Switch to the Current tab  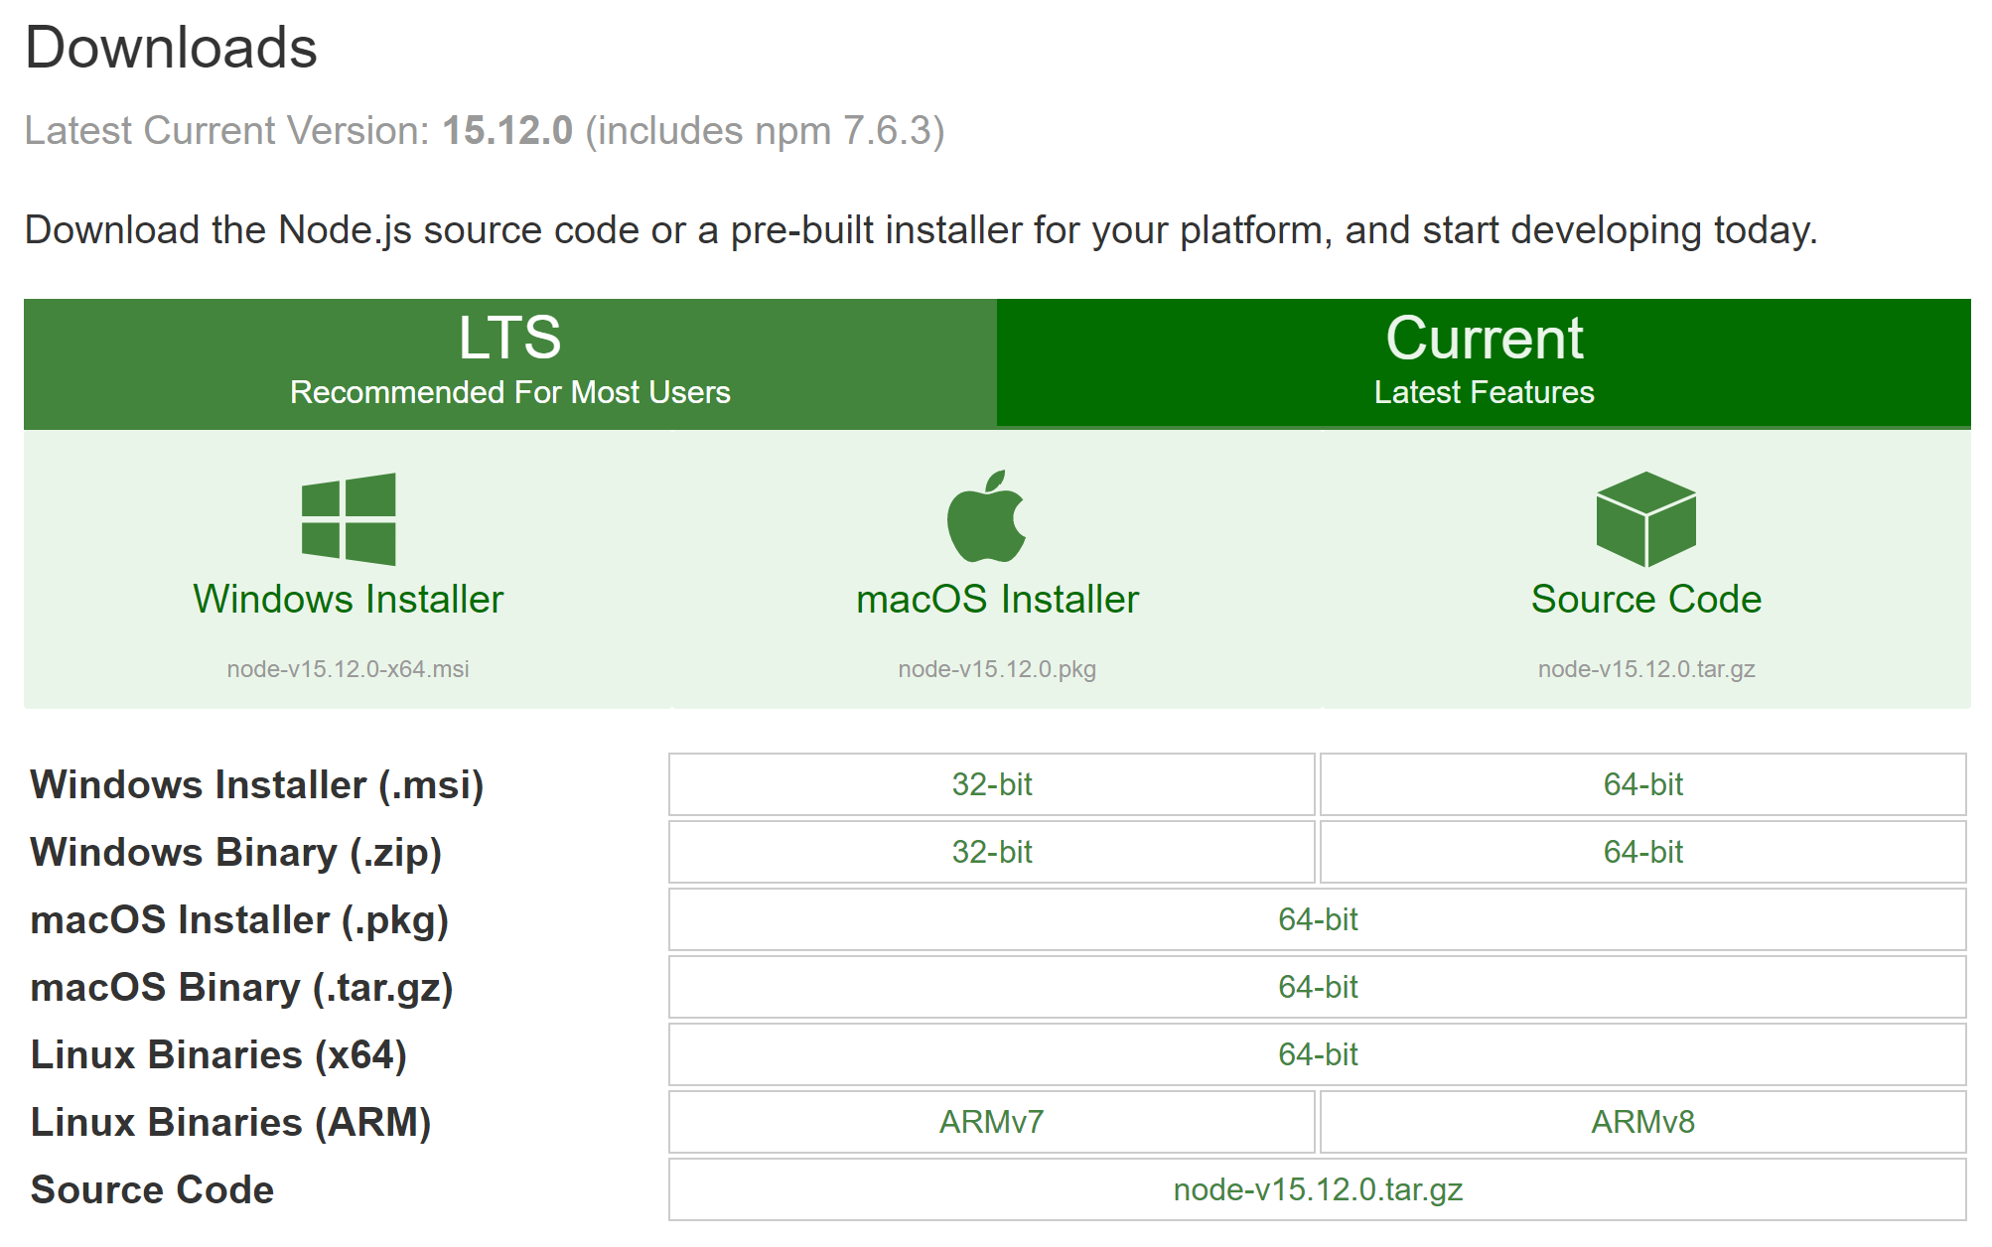point(1484,363)
